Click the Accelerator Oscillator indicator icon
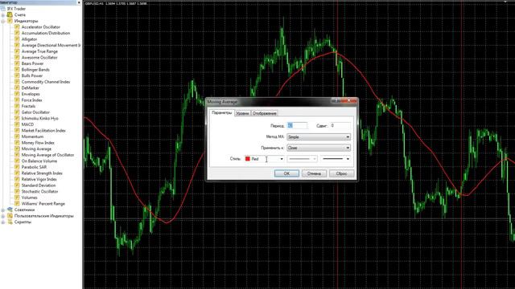 point(17,26)
